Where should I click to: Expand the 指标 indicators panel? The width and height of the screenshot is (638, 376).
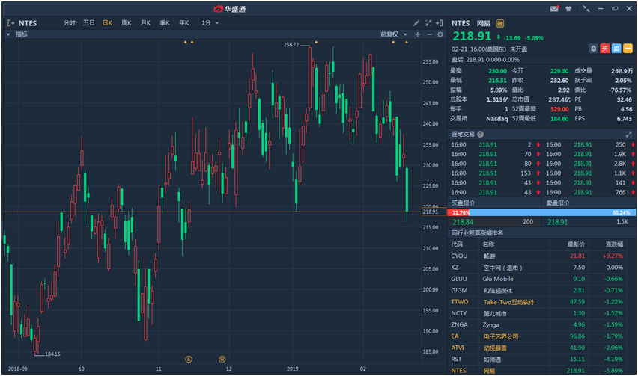(x=18, y=34)
